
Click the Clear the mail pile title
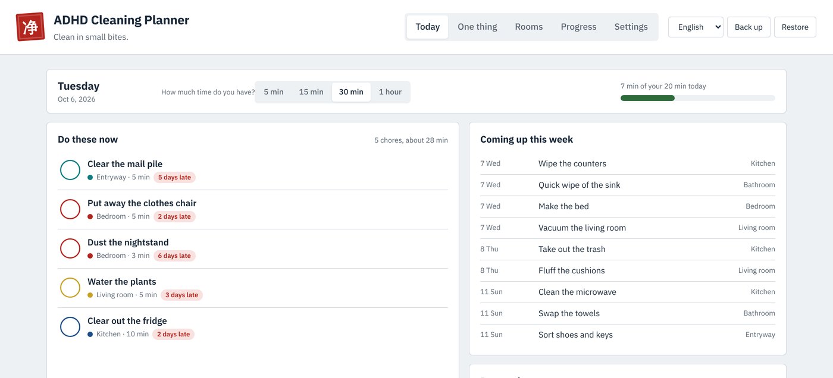[125, 164]
